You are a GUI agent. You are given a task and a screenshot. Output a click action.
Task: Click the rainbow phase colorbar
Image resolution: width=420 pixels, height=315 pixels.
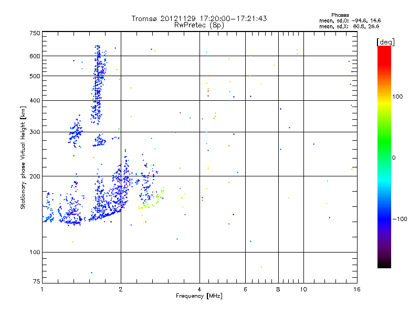[384, 156]
